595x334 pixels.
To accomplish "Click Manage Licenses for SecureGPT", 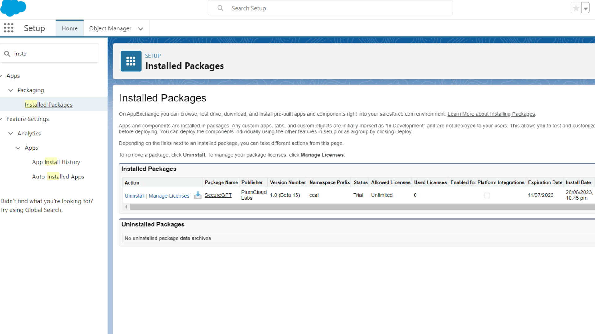I will click(169, 196).
